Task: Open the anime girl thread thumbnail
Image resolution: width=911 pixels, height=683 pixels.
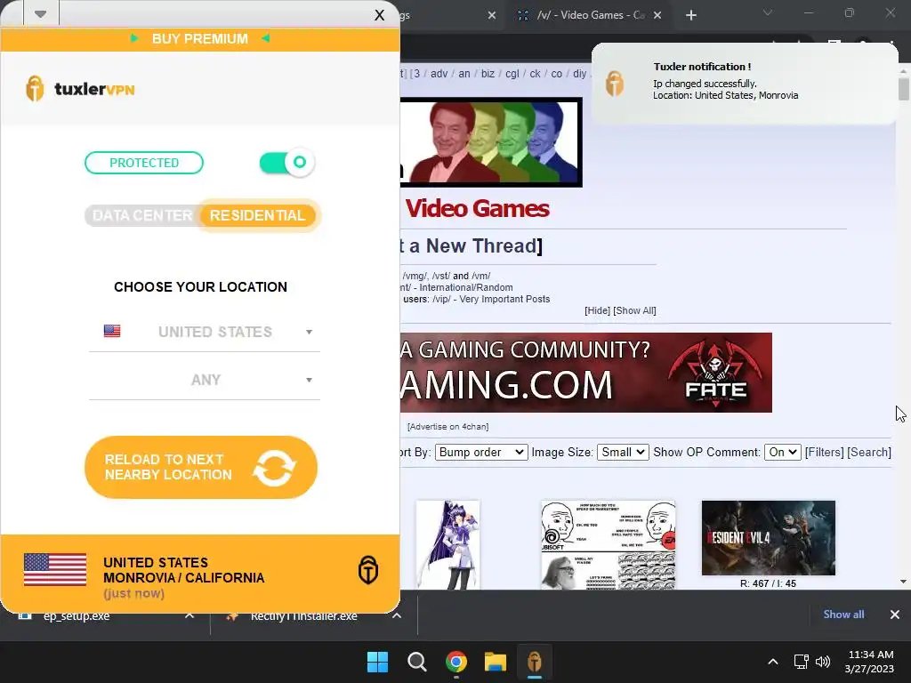Action: (x=448, y=545)
